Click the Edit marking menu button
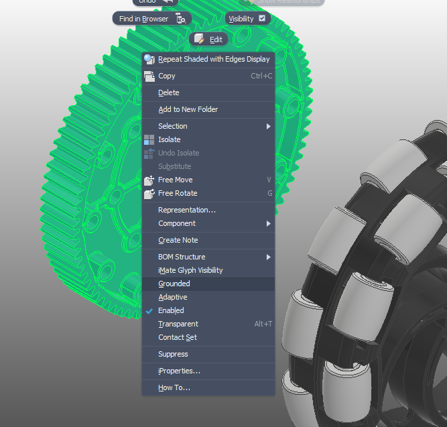This screenshot has height=427, width=447. 208,39
